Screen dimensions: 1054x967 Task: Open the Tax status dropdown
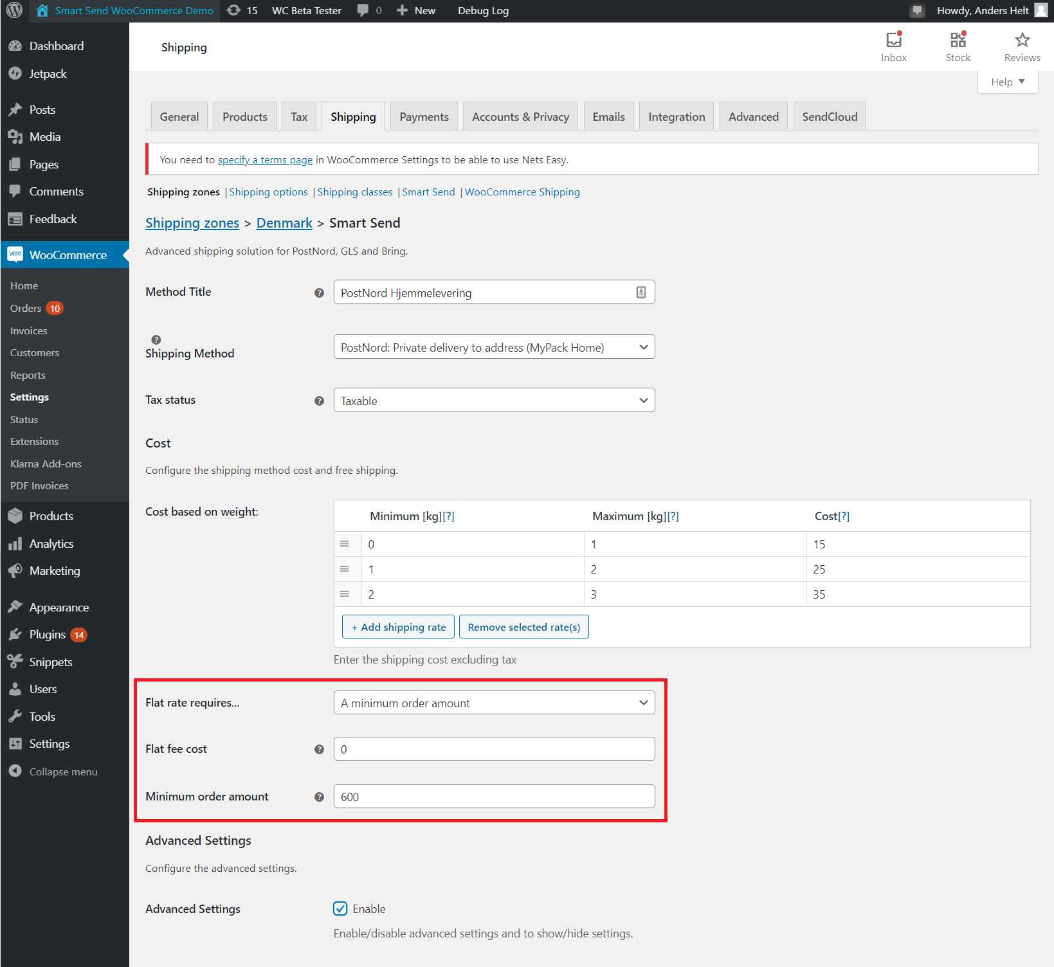point(494,401)
